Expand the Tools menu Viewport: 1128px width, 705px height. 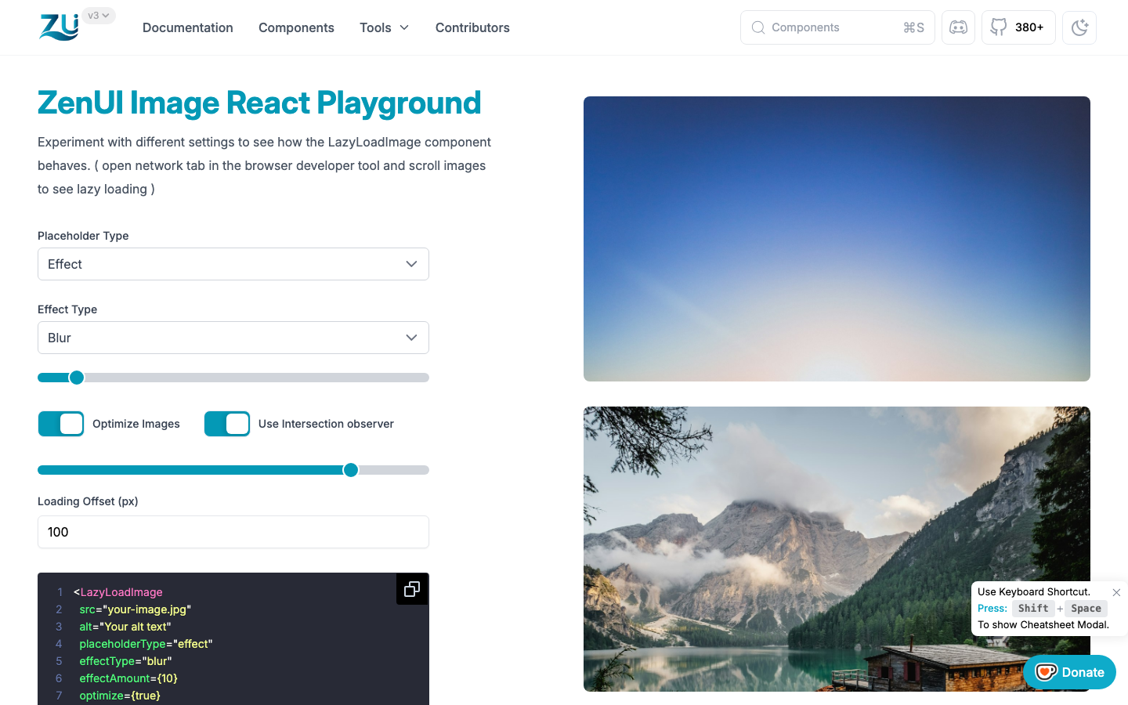click(x=384, y=27)
